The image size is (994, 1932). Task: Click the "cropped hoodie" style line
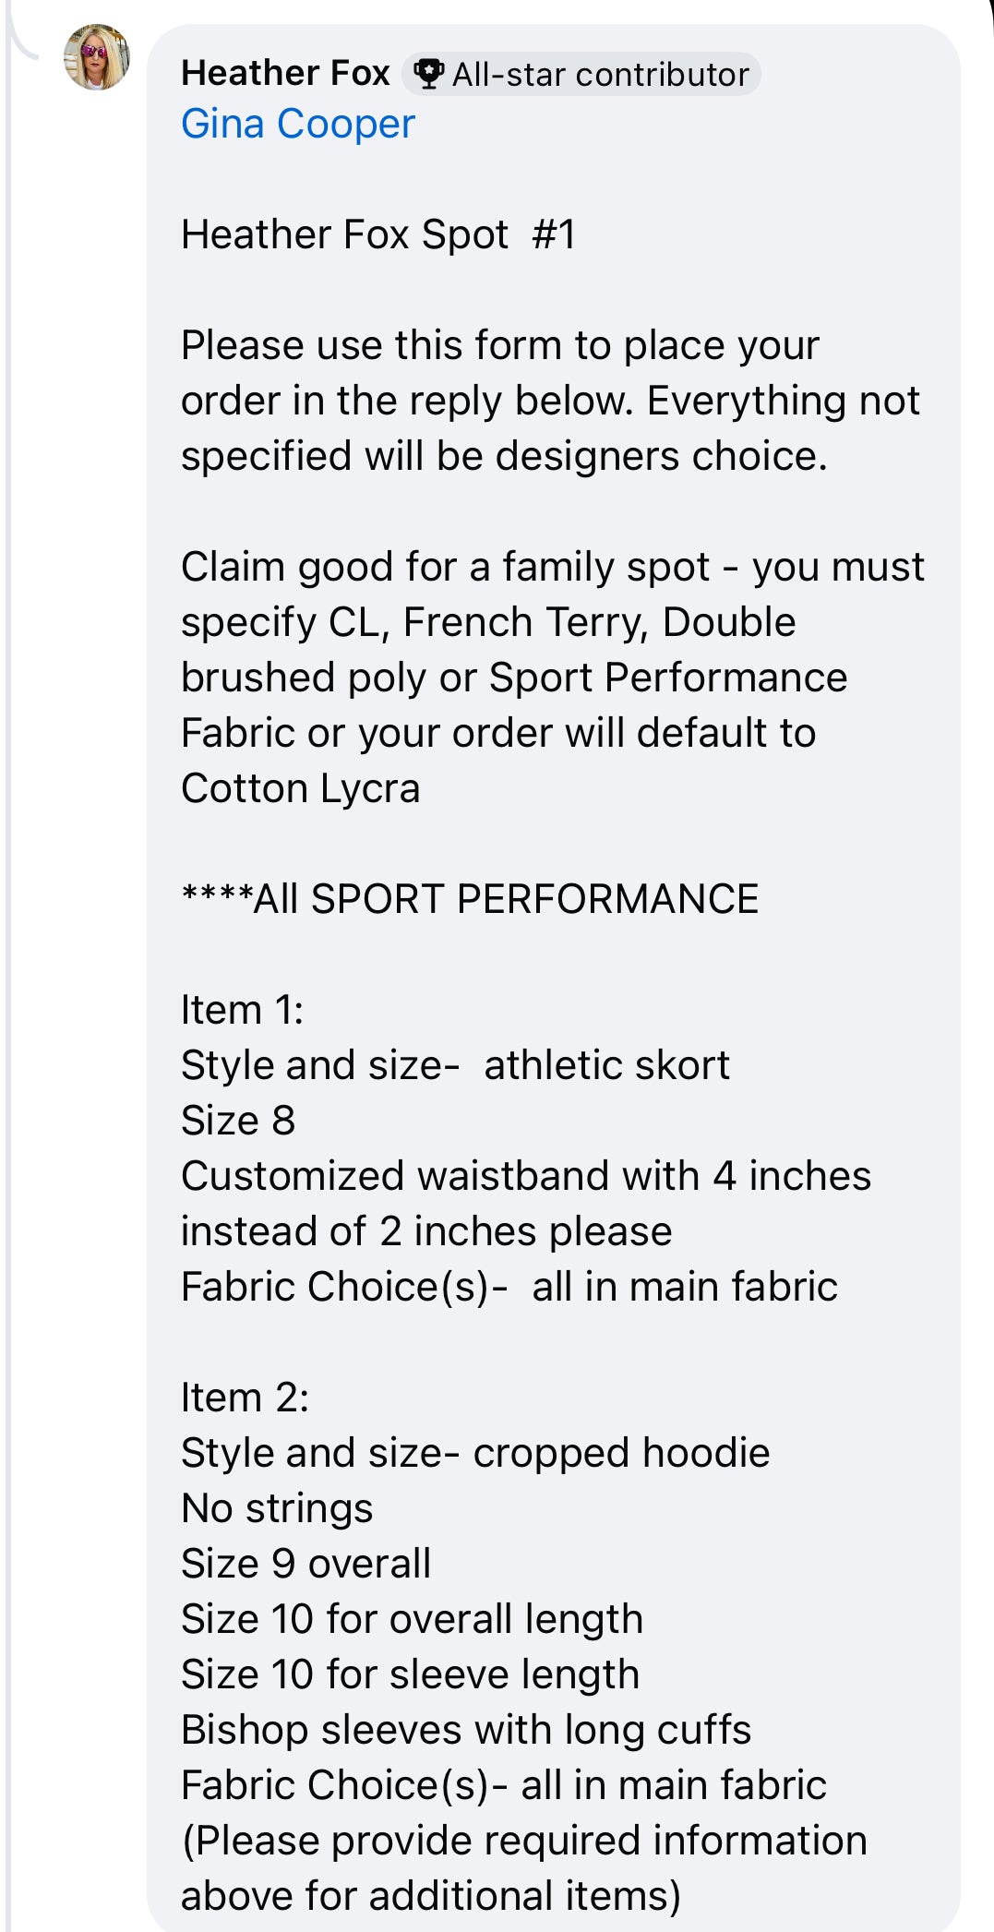point(475,1453)
